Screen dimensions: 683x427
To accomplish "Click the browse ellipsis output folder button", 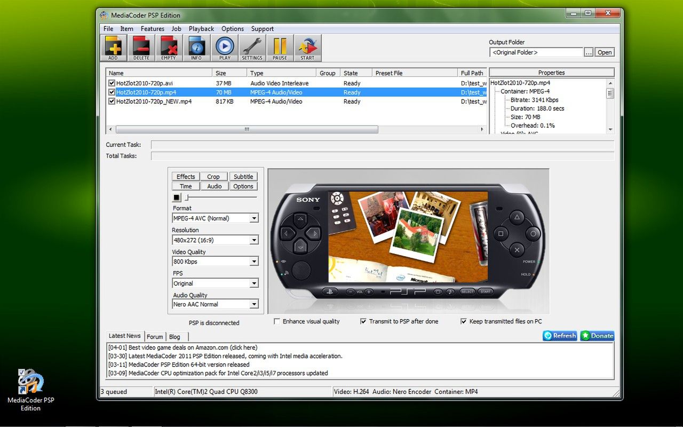I will pyautogui.click(x=589, y=52).
